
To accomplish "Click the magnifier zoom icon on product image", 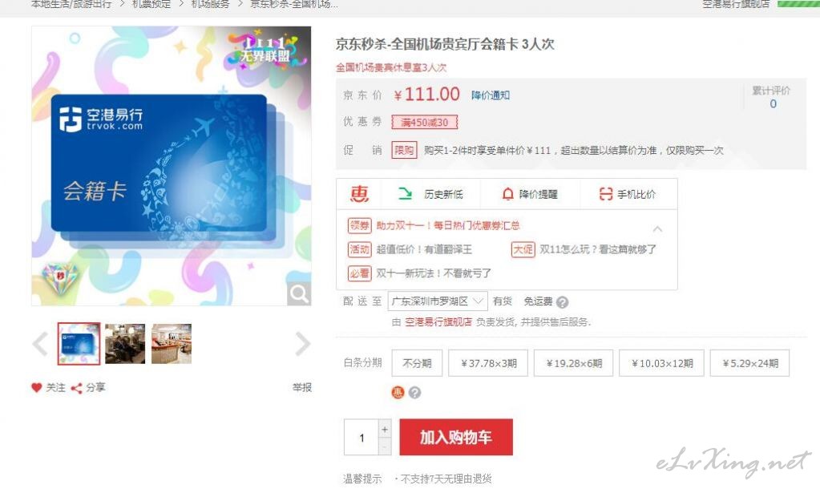I will pos(299,294).
